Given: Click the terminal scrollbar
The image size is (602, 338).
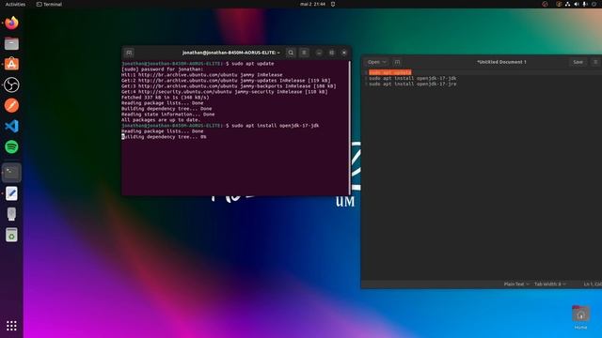Looking at the screenshot, I should [350, 128].
